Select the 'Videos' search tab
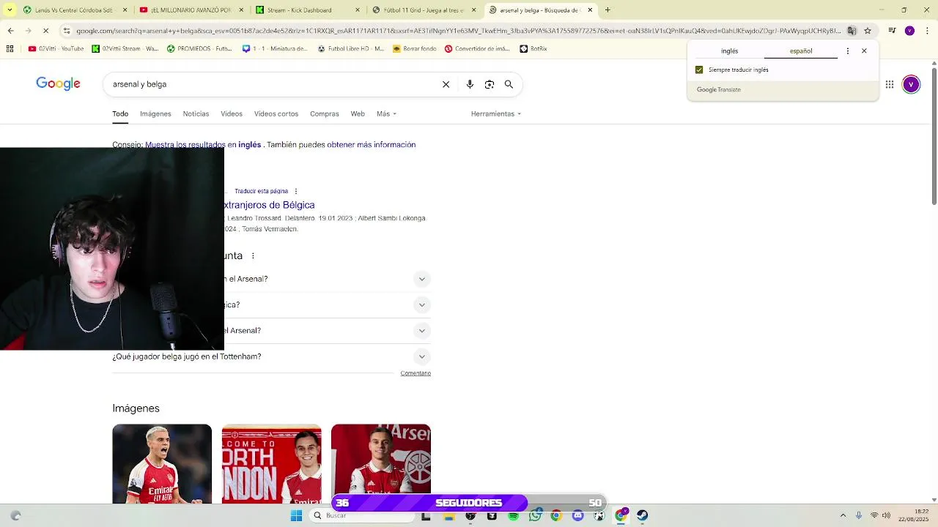 pyautogui.click(x=232, y=114)
